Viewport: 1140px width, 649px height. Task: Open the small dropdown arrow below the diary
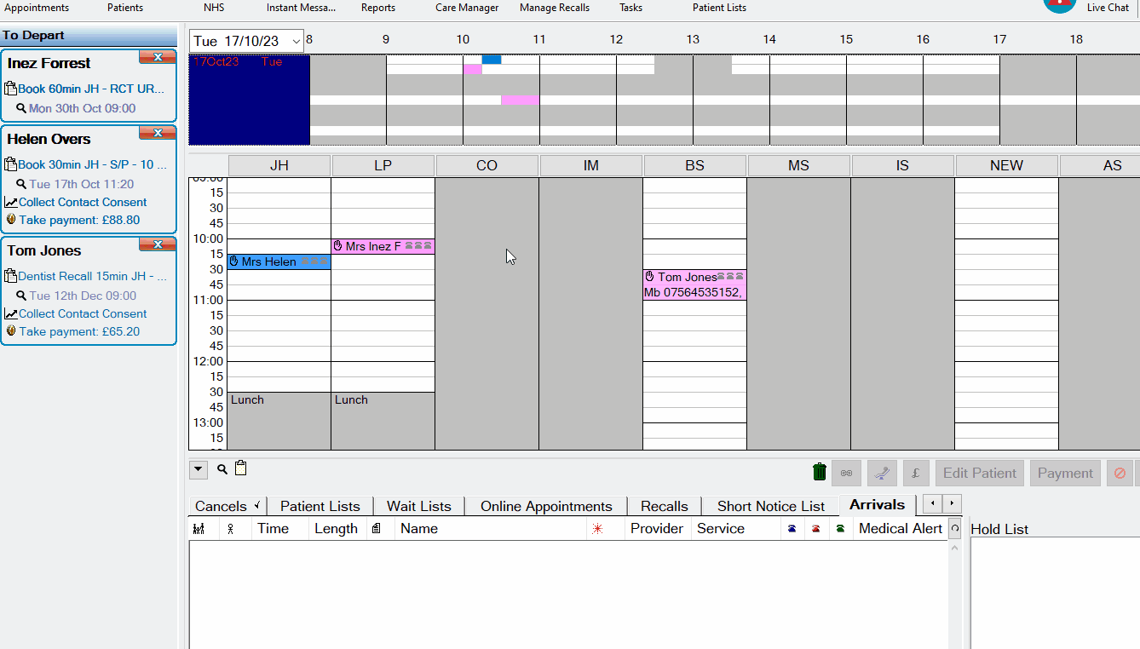click(198, 469)
